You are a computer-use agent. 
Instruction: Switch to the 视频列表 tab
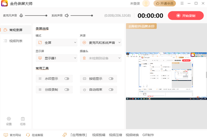(16, 41)
